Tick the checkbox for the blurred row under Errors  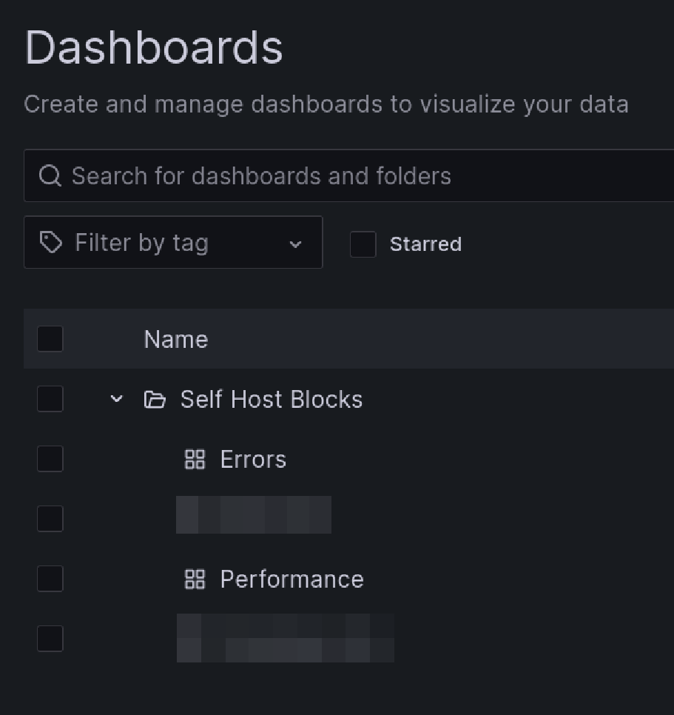50,520
